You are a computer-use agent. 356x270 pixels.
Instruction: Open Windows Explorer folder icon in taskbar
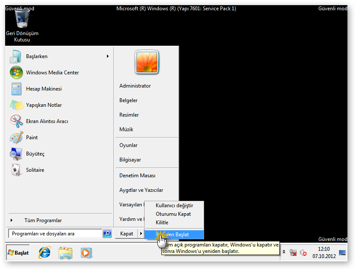(65, 253)
